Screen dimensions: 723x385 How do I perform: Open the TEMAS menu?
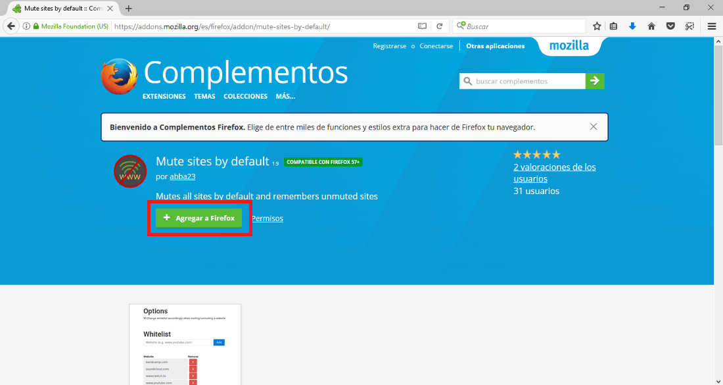(204, 97)
